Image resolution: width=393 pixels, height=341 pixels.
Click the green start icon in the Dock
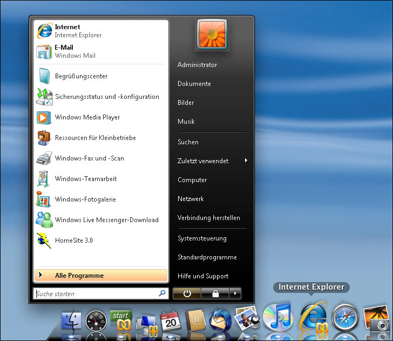pos(121,320)
